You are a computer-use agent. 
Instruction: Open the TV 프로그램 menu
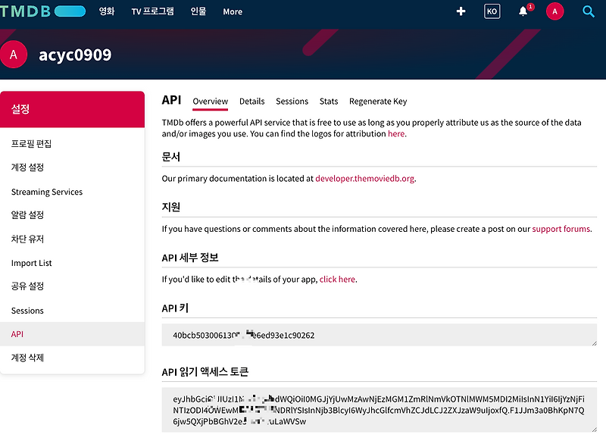153,11
